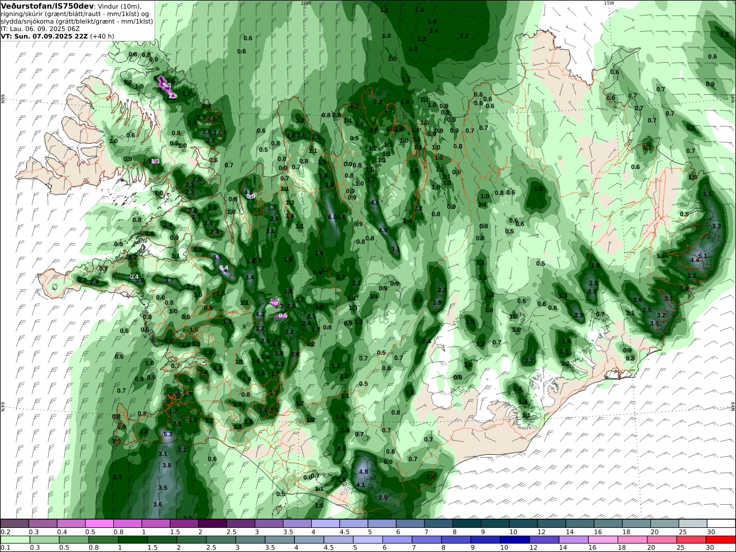Click the light lavender 4–4.5 snow swatch
The width and height of the screenshot is (736, 552).
point(325,524)
